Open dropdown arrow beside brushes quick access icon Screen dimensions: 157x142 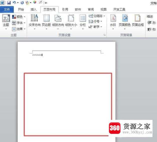coord(31,3)
